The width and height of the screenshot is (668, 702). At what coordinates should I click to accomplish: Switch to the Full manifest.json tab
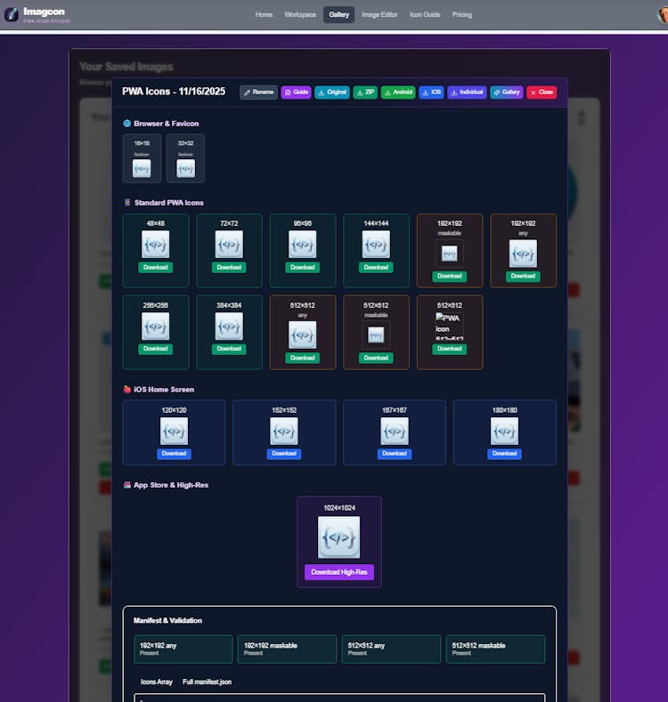[x=207, y=682]
